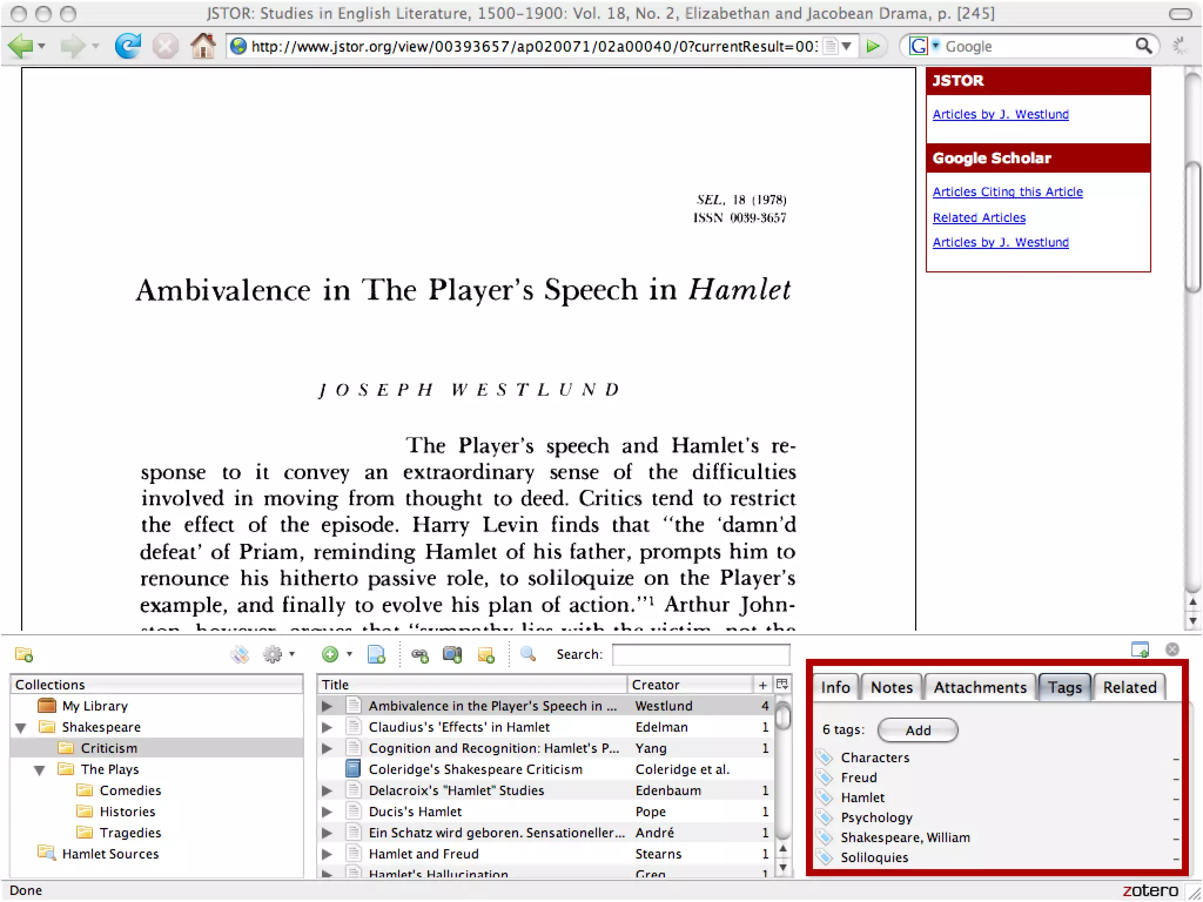The image size is (1203, 902).
Task: Expand the Hamlet and Freud item
Action: point(327,854)
